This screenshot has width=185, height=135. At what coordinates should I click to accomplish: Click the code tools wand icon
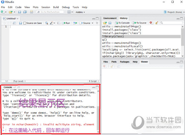pyautogui.click(x=51, y=23)
